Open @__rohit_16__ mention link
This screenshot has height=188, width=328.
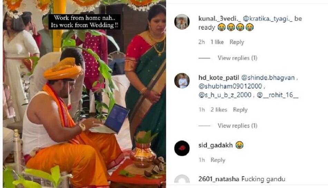278,95
